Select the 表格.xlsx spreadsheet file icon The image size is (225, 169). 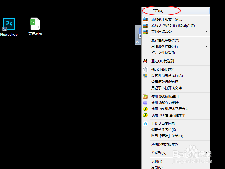click(x=35, y=24)
